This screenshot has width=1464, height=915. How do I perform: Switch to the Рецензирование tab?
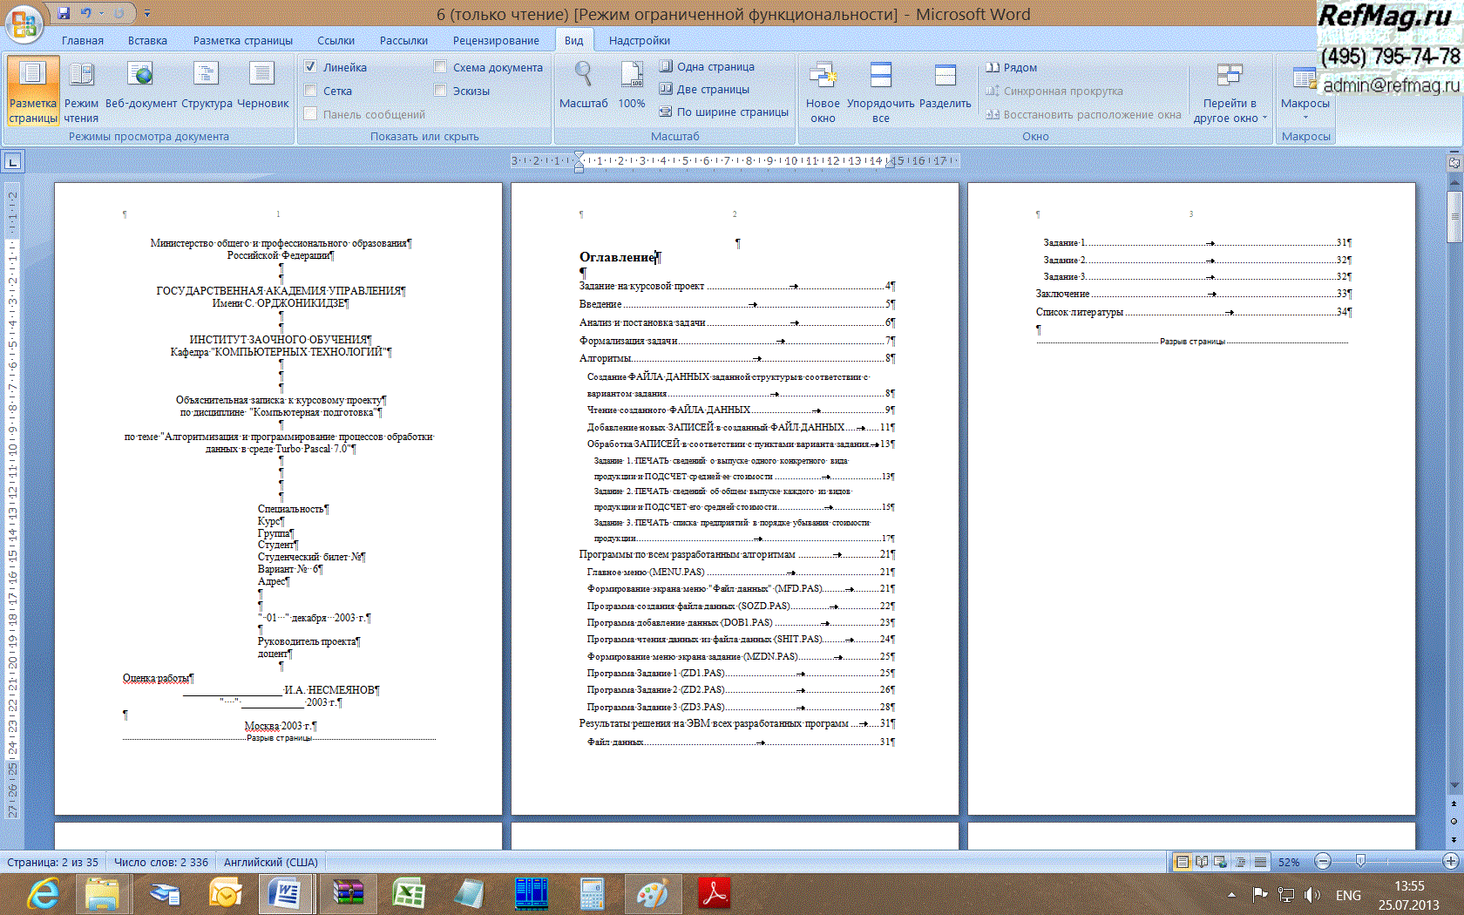pos(496,40)
